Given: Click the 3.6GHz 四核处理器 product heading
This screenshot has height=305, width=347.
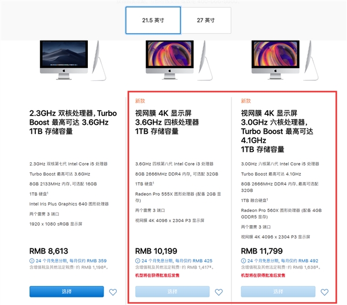Looking at the screenshot, I should [167, 122].
